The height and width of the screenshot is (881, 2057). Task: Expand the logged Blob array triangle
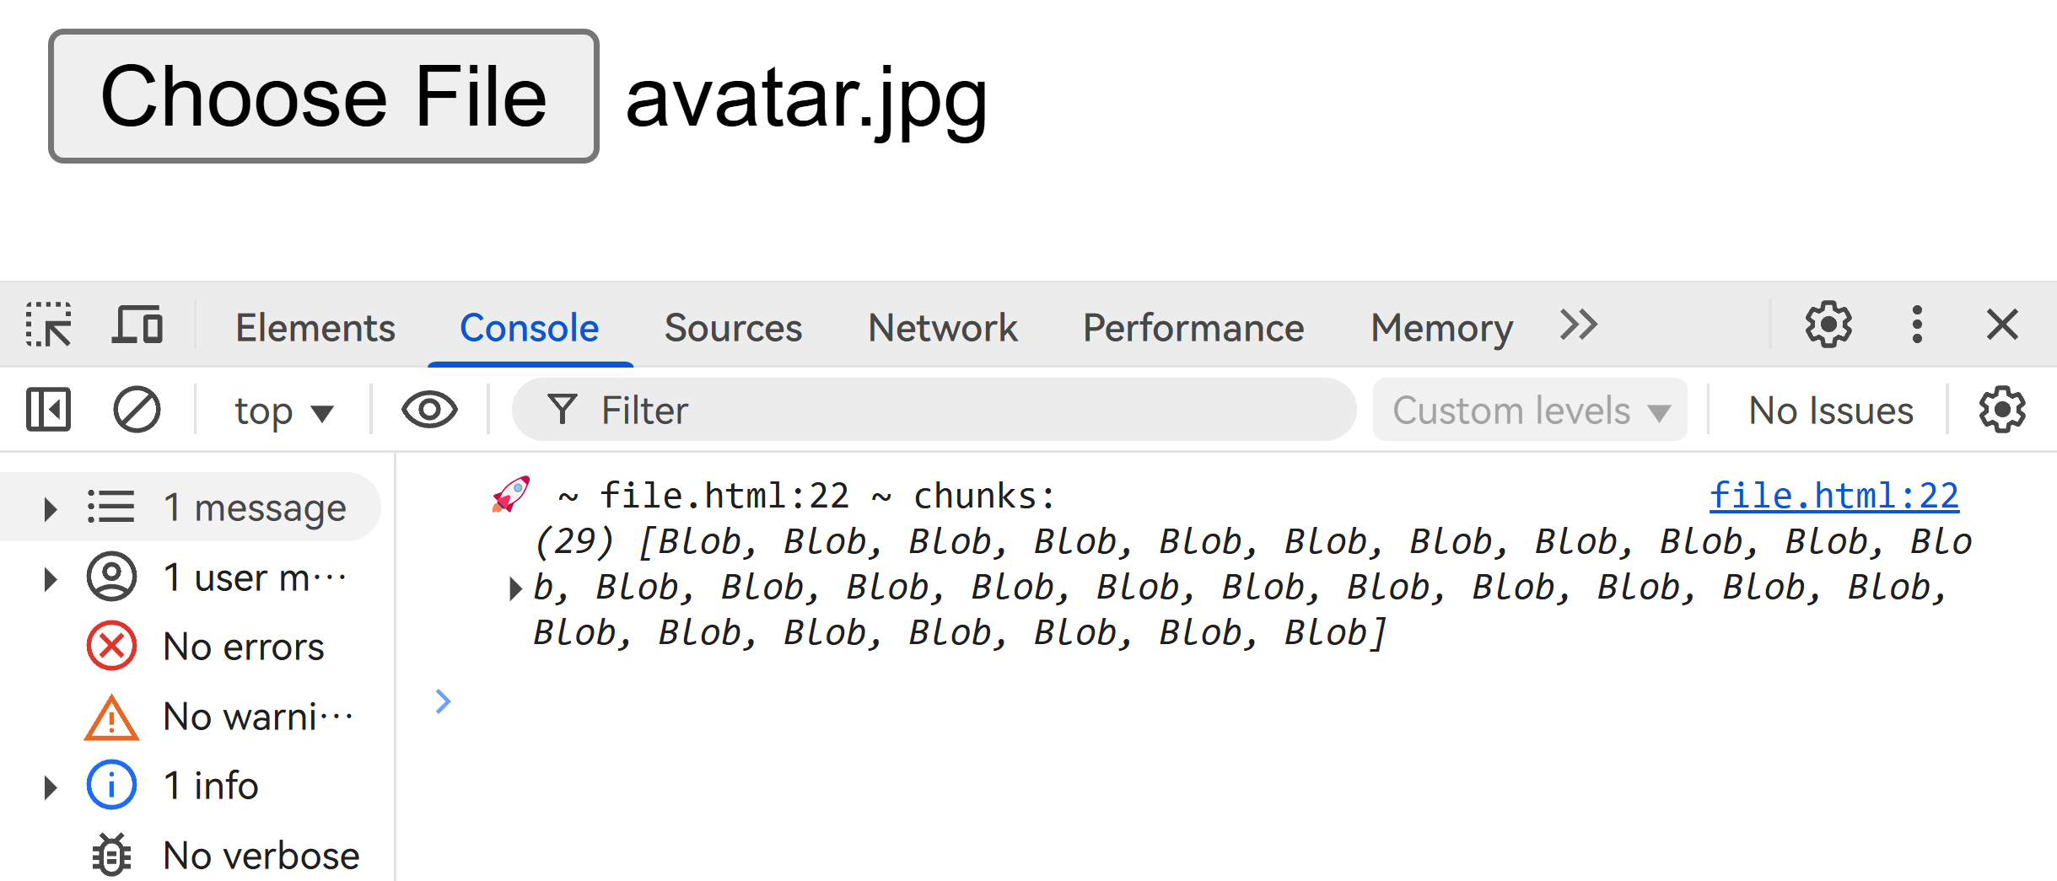[514, 588]
